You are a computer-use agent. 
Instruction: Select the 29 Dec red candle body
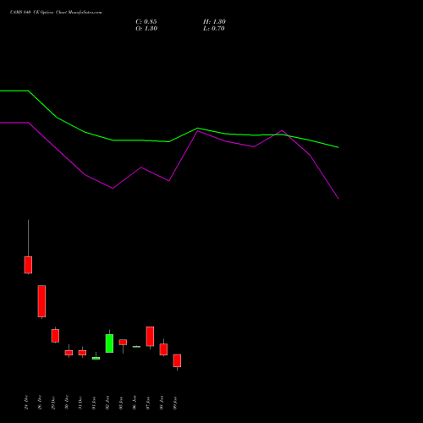click(55, 336)
